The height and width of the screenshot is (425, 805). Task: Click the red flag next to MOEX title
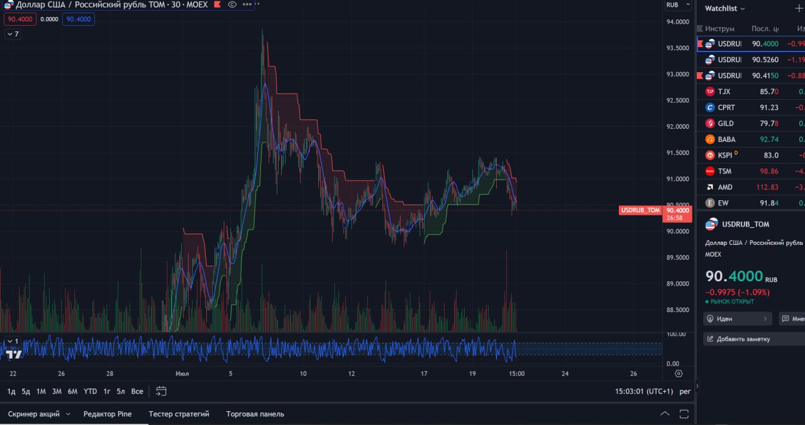217,4
